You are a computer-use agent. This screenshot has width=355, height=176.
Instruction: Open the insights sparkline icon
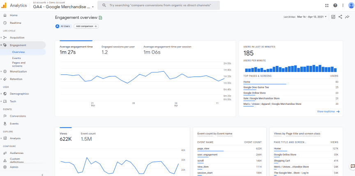click(x=347, y=17)
